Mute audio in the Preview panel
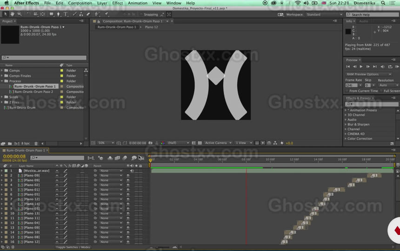Screen dimensions: 400x251 (x=382, y=67)
